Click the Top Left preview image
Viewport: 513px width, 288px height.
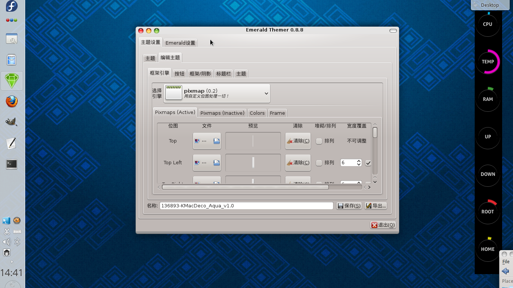tap(253, 163)
